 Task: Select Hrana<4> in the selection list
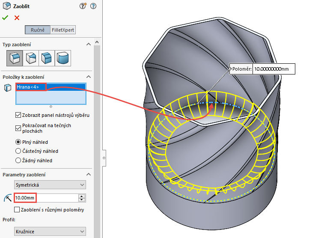51,87
